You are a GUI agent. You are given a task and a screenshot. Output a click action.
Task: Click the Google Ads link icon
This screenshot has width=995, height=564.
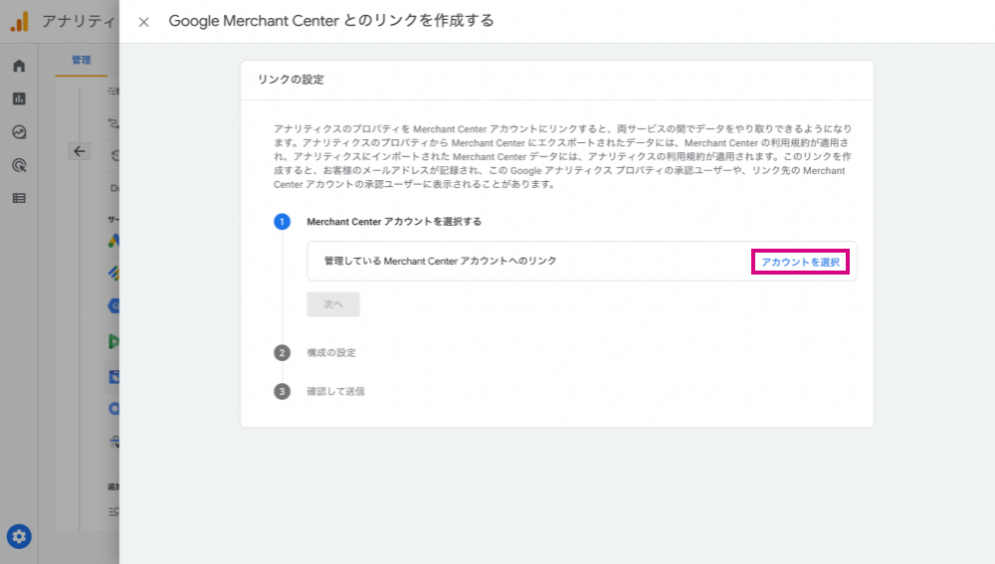tap(113, 241)
